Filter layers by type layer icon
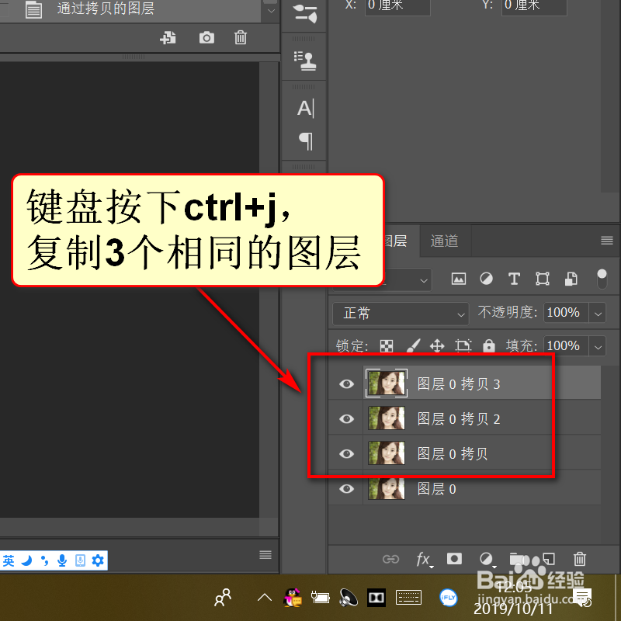621x621 pixels. click(x=514, y=279)
